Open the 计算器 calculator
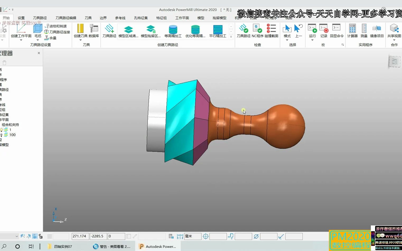Screen dimensions: 402x251 click(352, 28)
